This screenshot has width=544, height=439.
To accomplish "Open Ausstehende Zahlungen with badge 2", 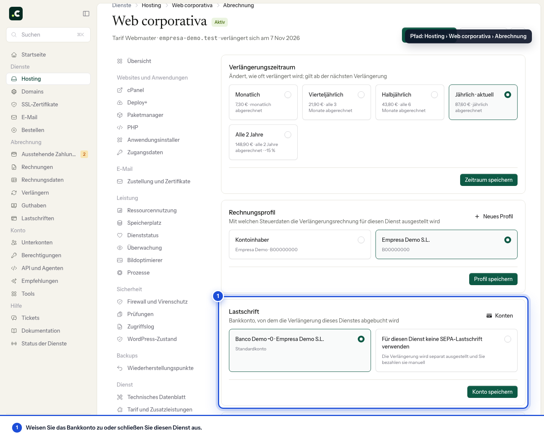I will (x=48, y=154).
